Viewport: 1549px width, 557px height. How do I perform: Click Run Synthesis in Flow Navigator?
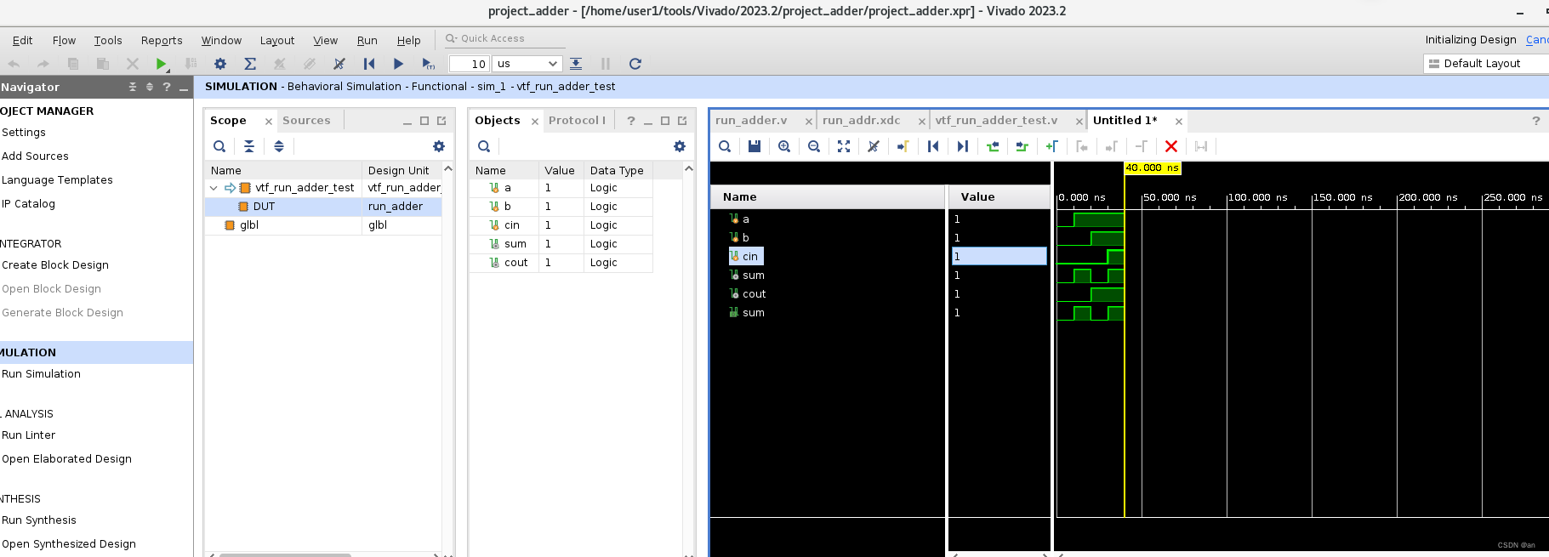point(38,520)
